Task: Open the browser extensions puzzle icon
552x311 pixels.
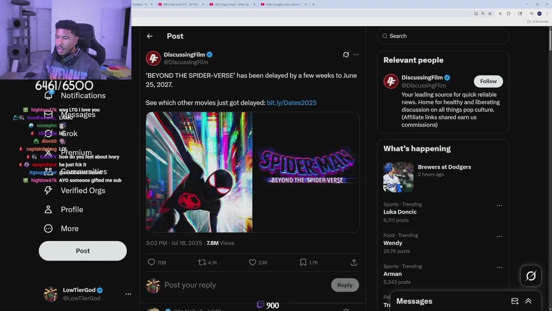Action: click(x=508, y=14)
